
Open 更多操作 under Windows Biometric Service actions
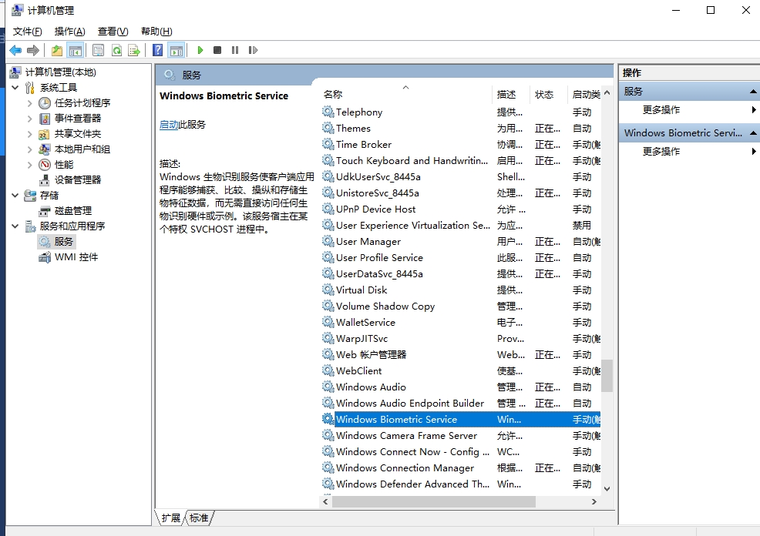click(x=661, y=152)
